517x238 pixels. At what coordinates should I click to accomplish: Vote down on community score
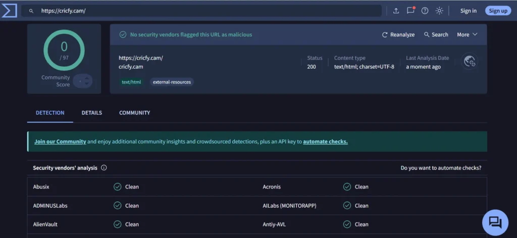click(x=87, y=83)
